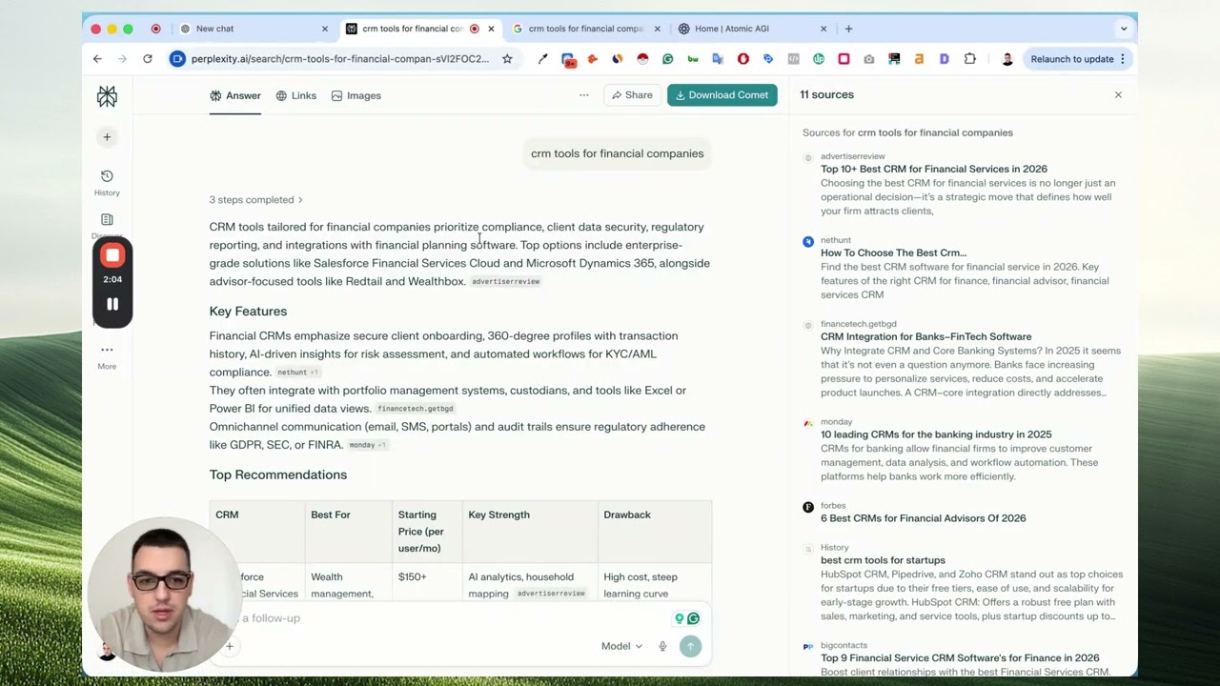This screenshot has height=686, width=1220.
Task: Click the Perplexity logo in sidebar
Action: pyautogui.click(x=107, y=96)
